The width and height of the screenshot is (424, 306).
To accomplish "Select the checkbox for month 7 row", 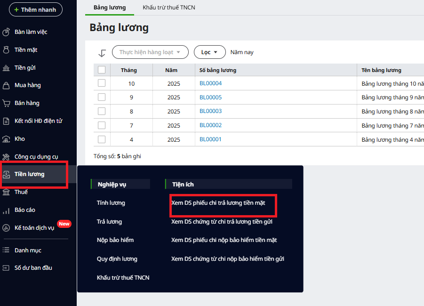I will (x=102, y=125).
